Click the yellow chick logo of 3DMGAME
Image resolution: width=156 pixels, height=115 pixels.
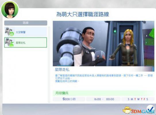tap(126, 110)
